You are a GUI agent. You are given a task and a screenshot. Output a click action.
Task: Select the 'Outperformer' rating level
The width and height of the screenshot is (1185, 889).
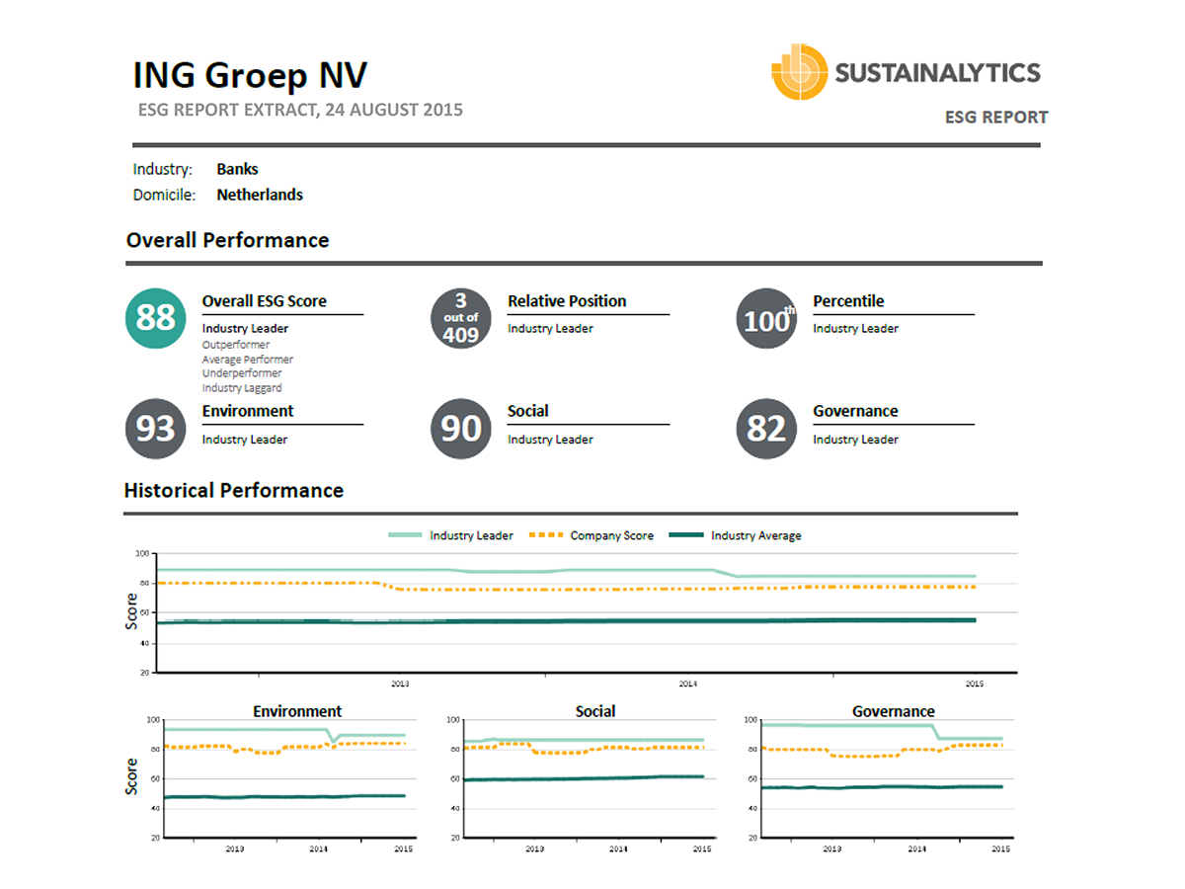click(x=236, y=346)
